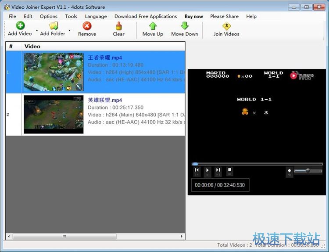Image resolution: width=329 pixels, height=252 pixels.
Task: Click Total Videos : 2 status text
Action: 235,245
